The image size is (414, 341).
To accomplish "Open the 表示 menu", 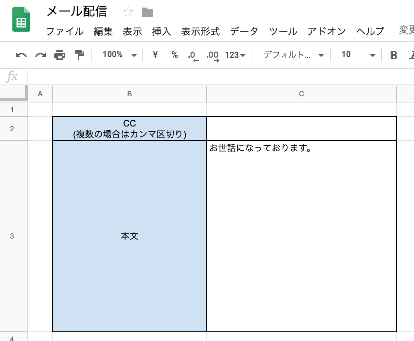I will [132, 32].
